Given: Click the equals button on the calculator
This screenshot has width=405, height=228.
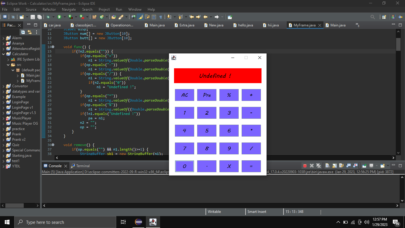Looking at the screenshot, I should point(251,166).
